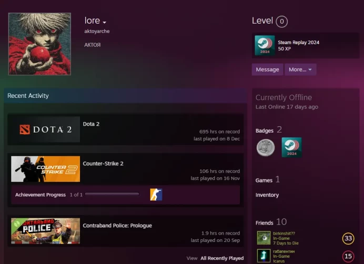The image size is (364, 264).
Task: Open the Contraband Police: Prologue title
Action: [x=117, y=226]
